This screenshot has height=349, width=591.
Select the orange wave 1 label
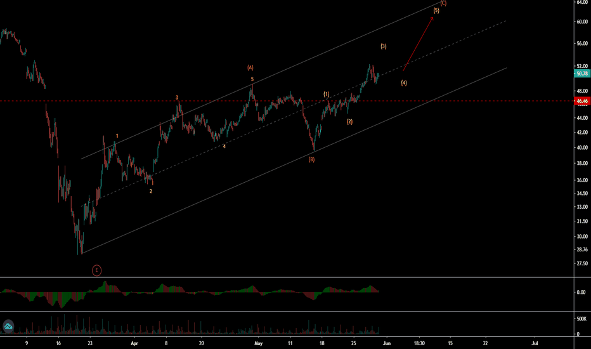tap(117, 136)
